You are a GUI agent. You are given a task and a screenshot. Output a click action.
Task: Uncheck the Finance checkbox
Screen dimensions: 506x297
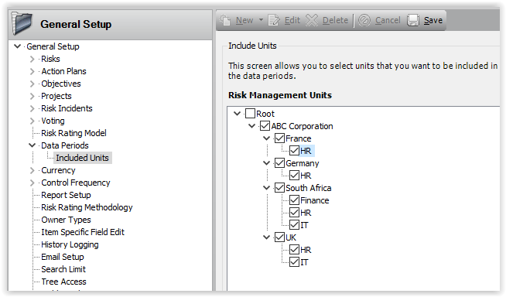[x=294, y=200]
